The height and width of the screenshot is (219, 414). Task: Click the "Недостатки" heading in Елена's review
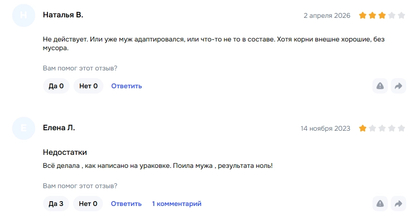pos(65,152)
